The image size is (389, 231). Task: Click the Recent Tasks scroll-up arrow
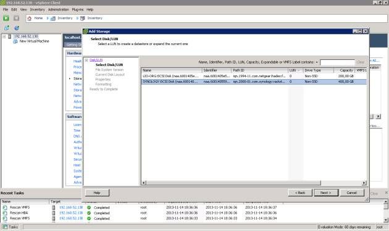(x=386, y=201)
